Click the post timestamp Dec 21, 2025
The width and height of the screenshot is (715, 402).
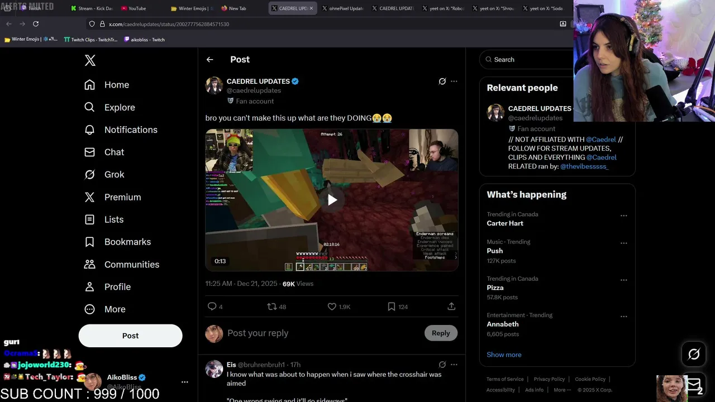[x=241, y=284]
